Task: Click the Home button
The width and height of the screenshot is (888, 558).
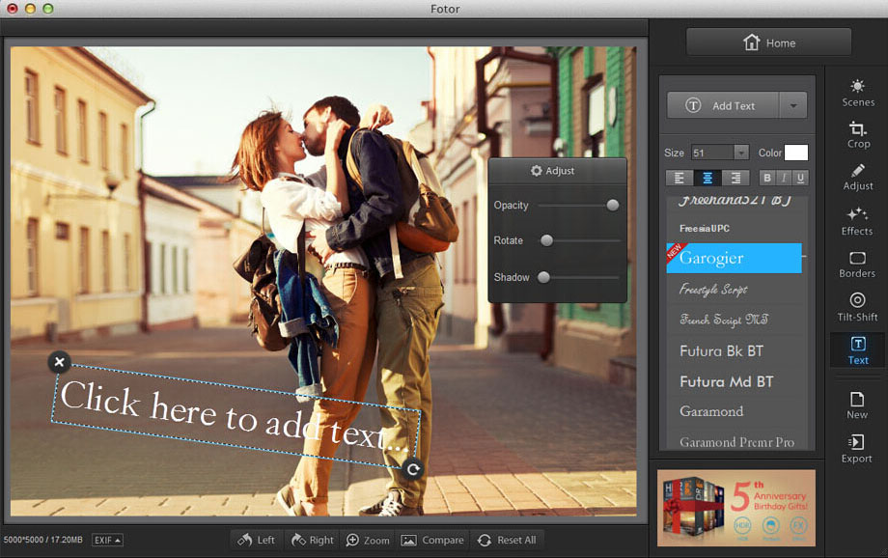Action: 769,42
